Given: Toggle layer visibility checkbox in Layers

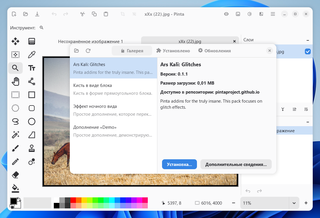Looking at the screenshot, I should [307, 52].
